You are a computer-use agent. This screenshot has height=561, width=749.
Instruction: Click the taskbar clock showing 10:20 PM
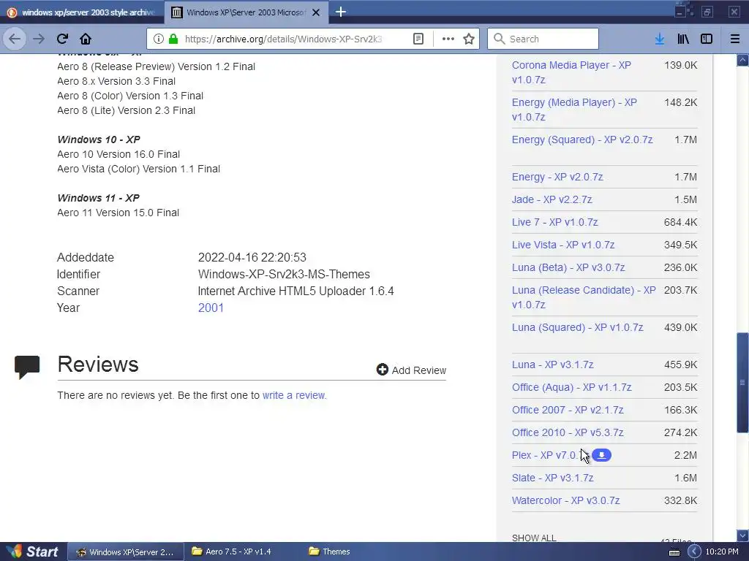tap(722, 552)
